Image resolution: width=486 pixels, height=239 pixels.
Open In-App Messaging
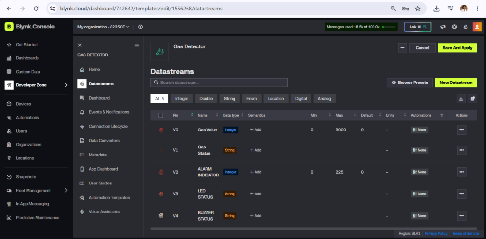pos(28,204)
